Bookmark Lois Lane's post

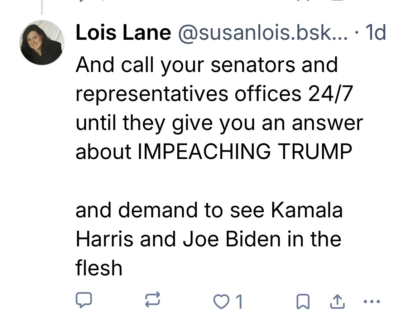pyautogui.click(x=302, y=302)
